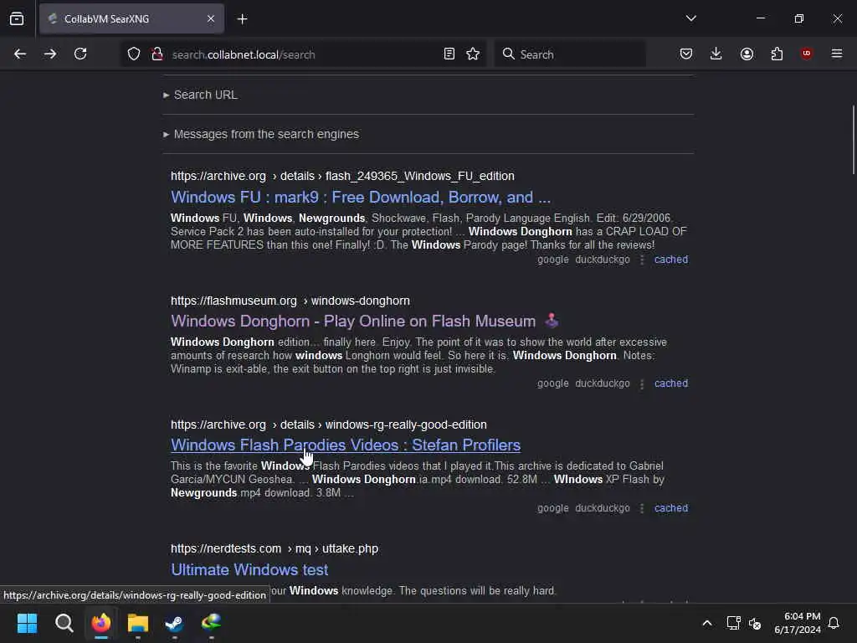
Task: Click the page vertical scrollbar thumb
Action: (x=853, y=140)
